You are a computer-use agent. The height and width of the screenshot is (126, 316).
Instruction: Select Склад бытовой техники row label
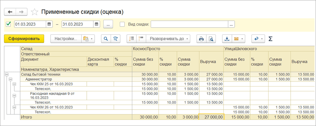41,74
